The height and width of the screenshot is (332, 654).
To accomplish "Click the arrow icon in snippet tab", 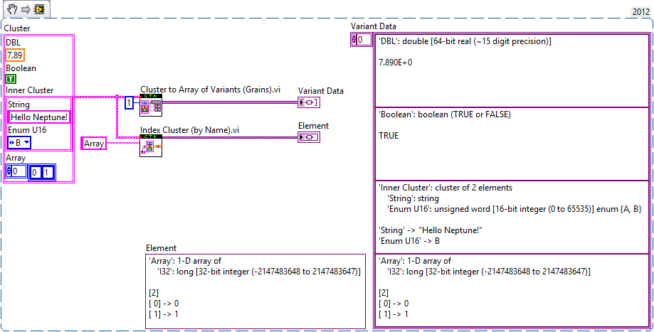I will click(26, 9).
